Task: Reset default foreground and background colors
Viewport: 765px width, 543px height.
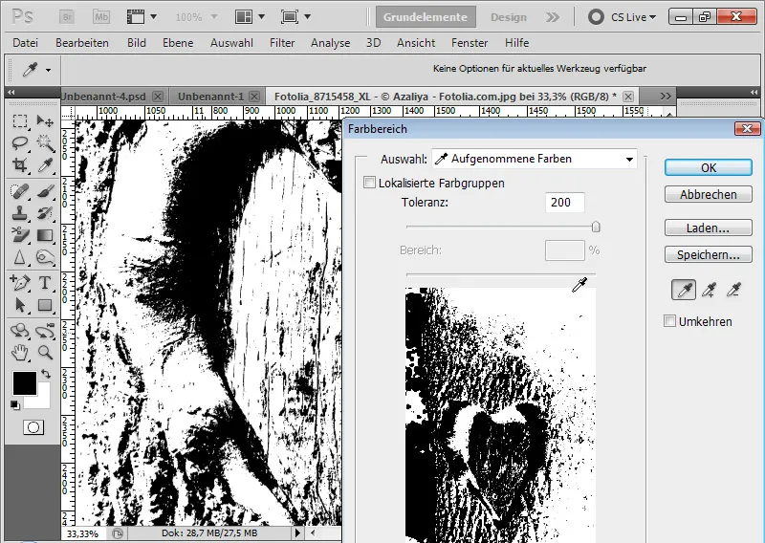Action: [x=15, y=404]
